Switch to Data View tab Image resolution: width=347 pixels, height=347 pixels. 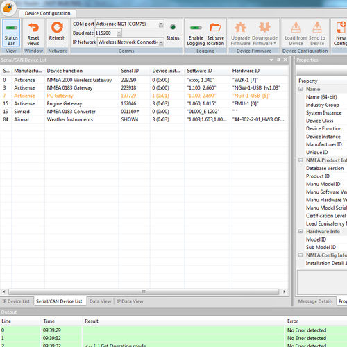100,301
